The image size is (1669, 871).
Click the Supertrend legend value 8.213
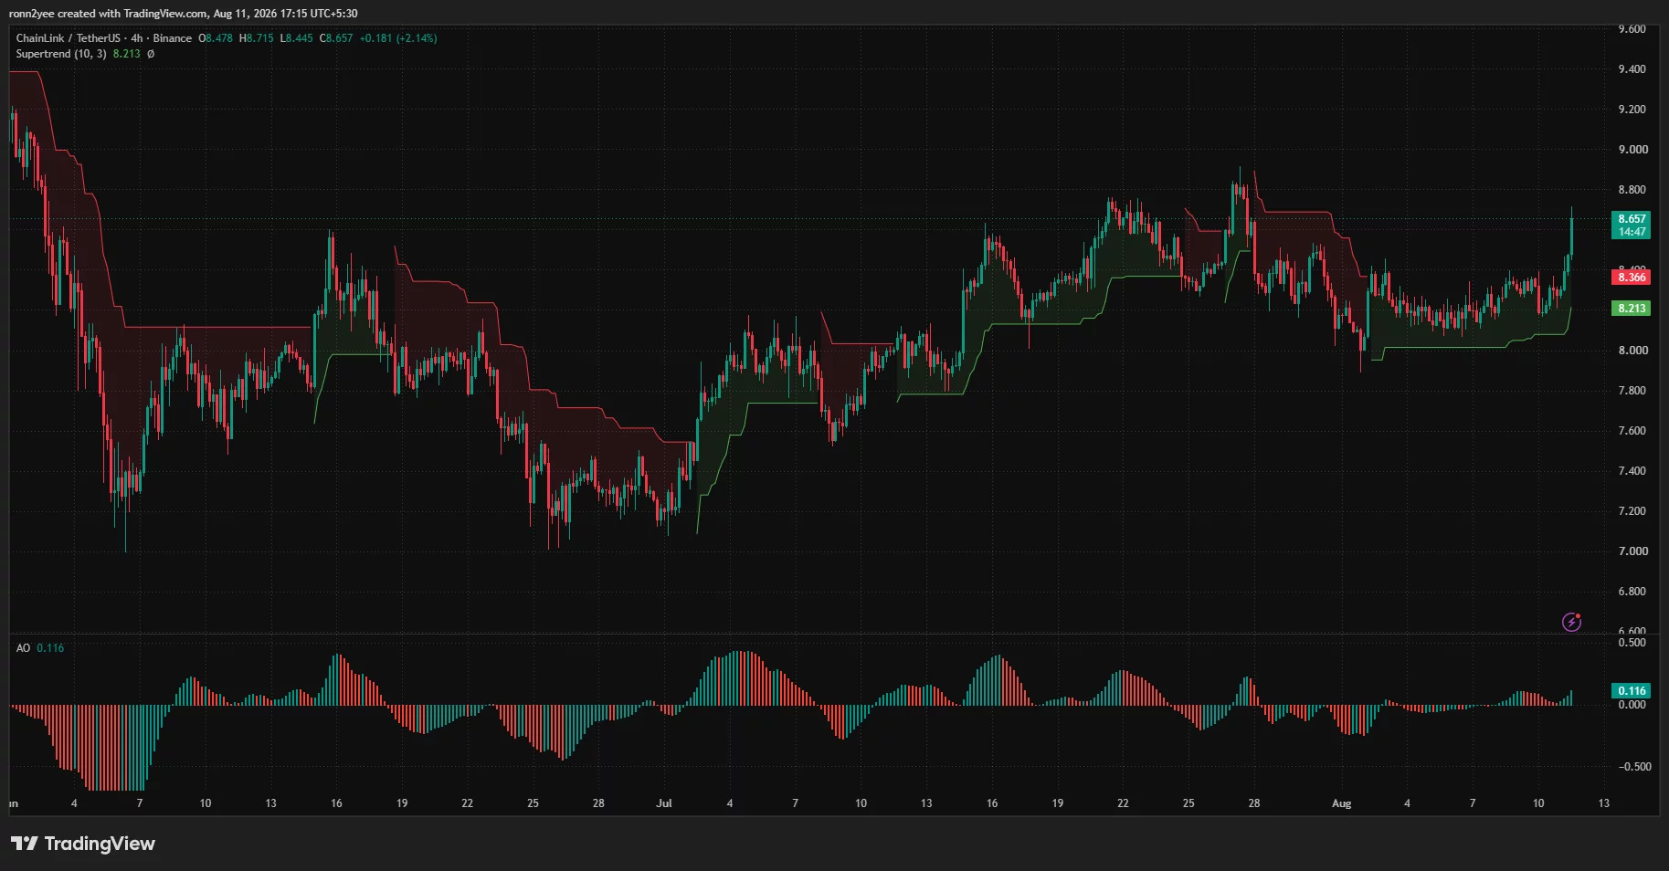(127, 54)
